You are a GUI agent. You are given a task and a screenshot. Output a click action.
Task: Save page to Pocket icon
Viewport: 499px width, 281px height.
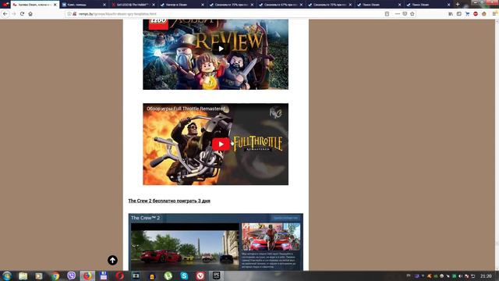coord(405,14)
